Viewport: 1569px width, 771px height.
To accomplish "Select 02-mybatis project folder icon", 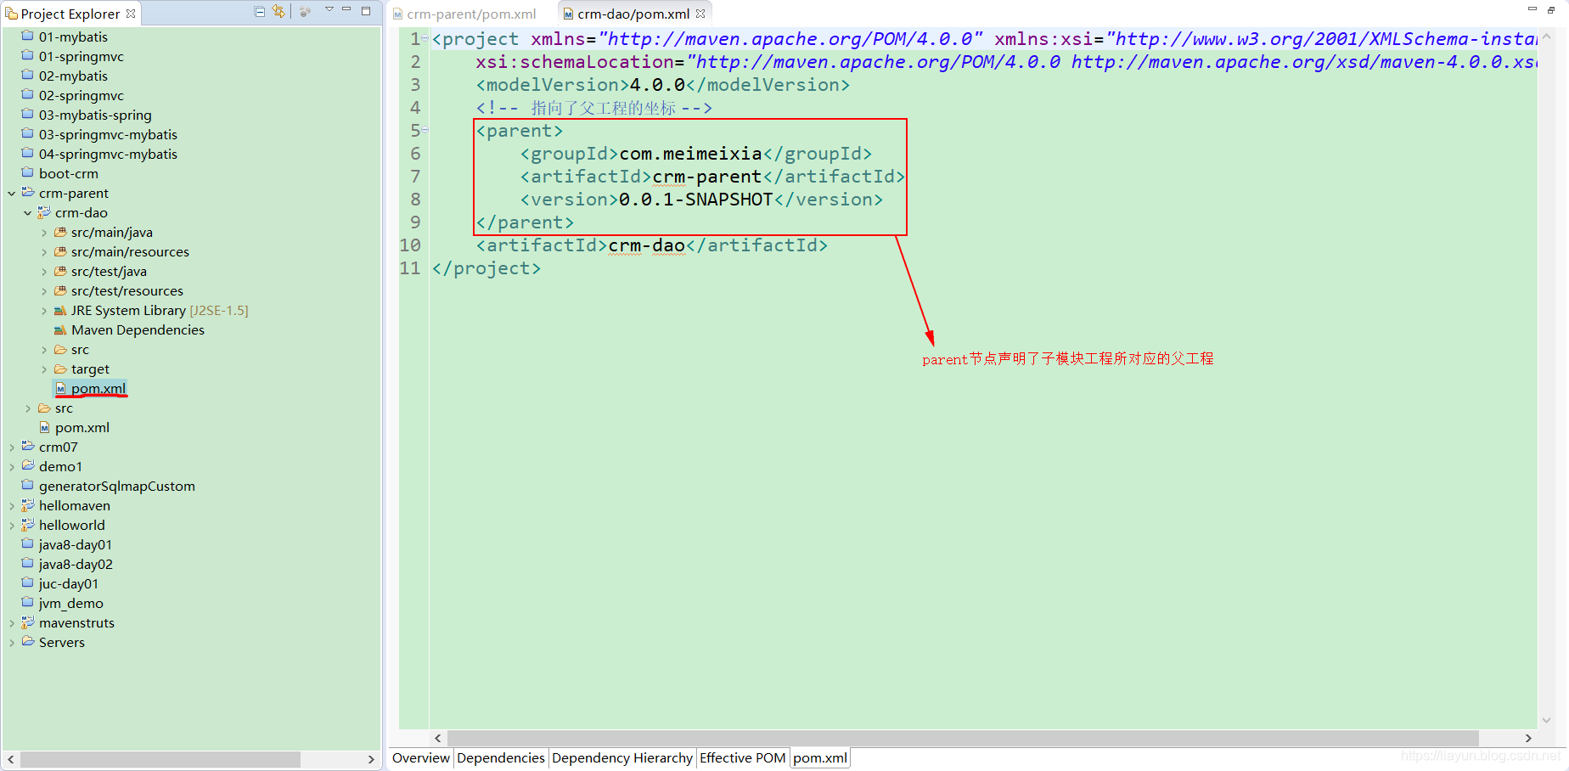I will 27,76.
